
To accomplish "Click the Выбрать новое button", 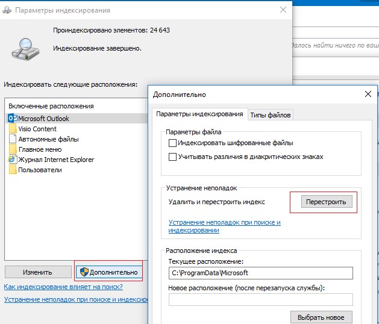I will click(321, 317).
